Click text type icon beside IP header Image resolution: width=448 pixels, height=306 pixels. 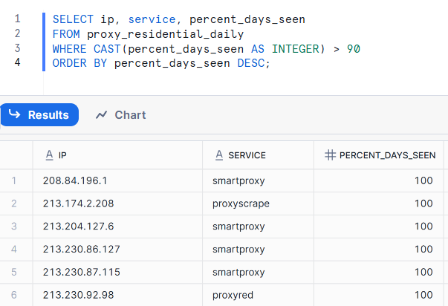50,155
